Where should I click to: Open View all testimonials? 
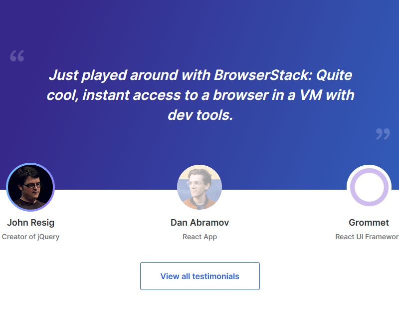(x=199, y=276)
